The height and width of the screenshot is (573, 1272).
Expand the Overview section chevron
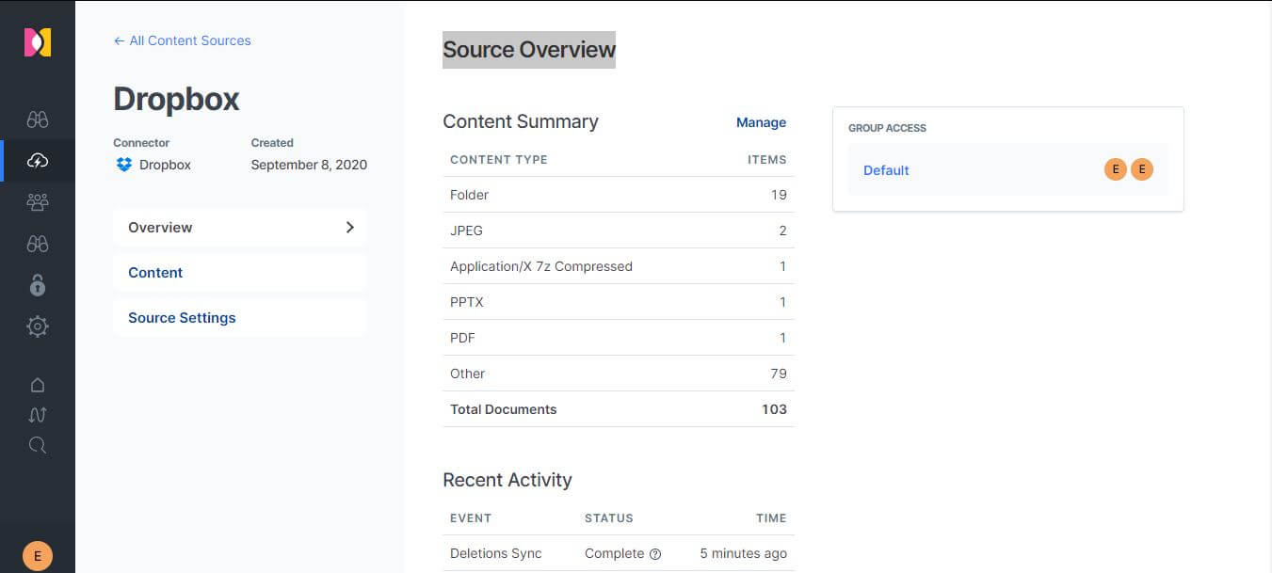tap(349, 227)
